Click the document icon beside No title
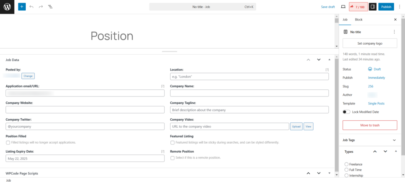 pos(346,32)
